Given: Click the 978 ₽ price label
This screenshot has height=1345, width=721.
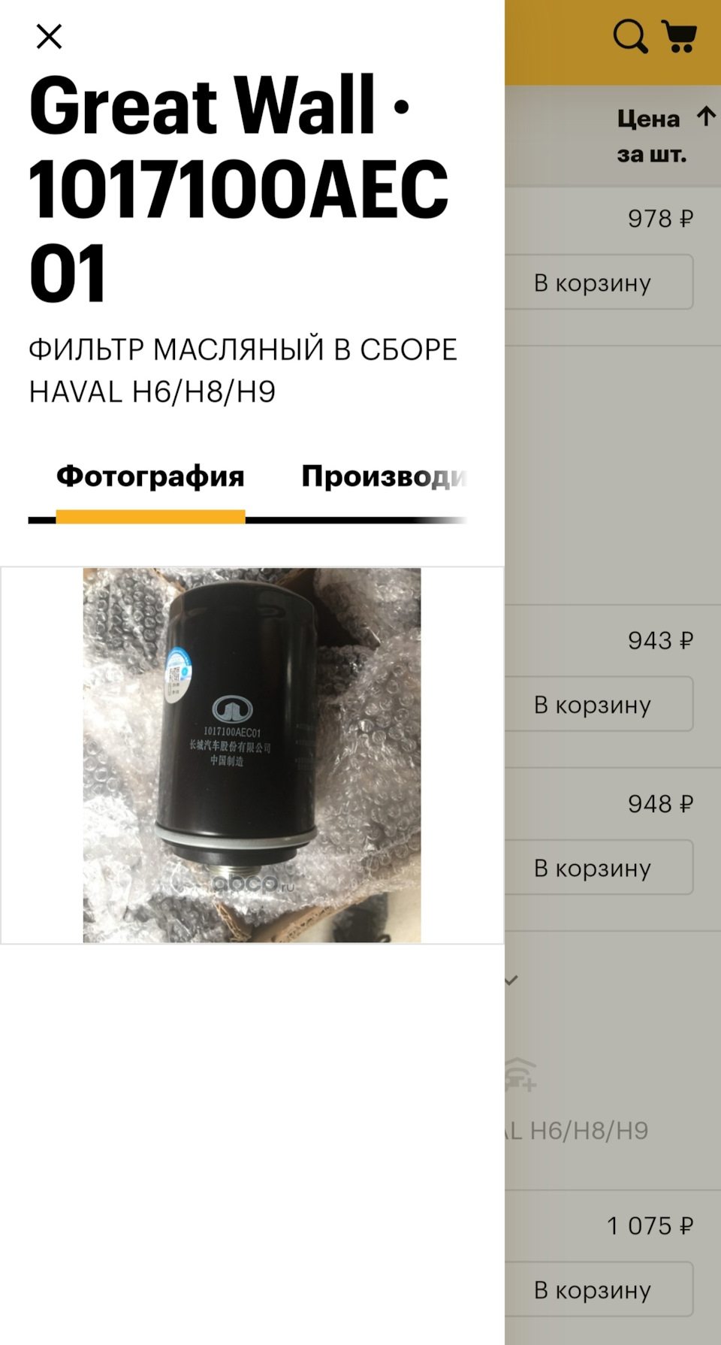Looking at the screenshot, I should [x=660, y=219].
